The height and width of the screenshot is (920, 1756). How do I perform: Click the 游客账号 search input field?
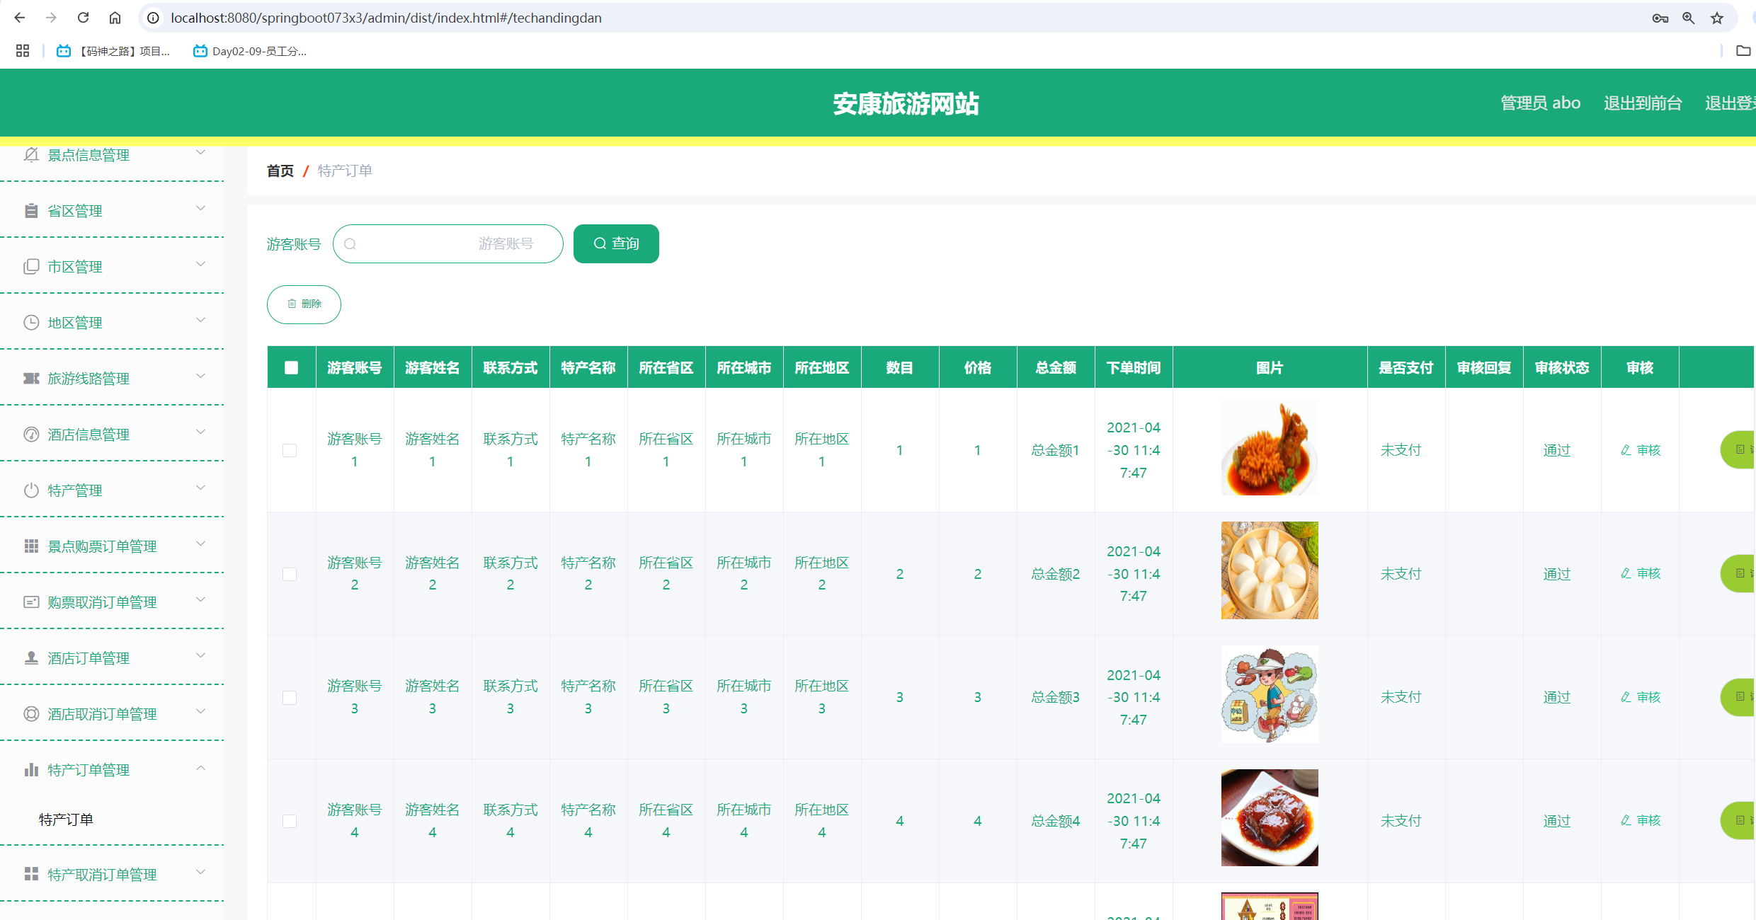[447, 243]
